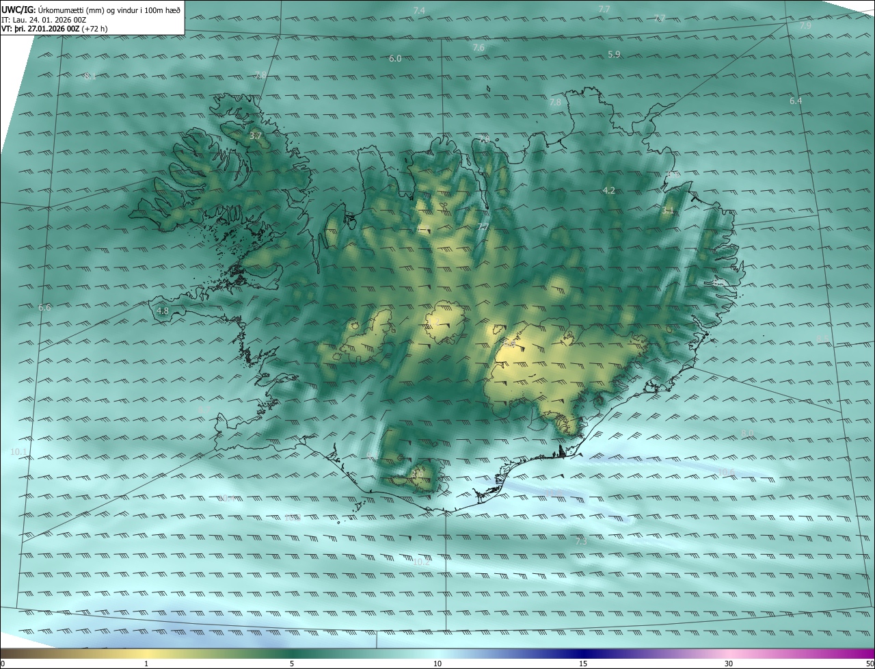Click the 6.4 value label
The height and width of the screenshot is (669, 875).
(x=796, y=101)
